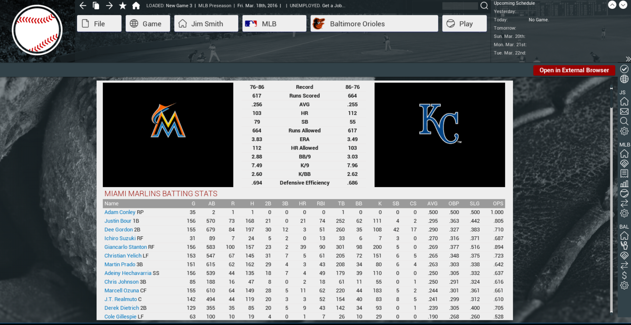This screenshot has height=325, width=631.
Task: Click the OPS column header
Action: [498, 203]
